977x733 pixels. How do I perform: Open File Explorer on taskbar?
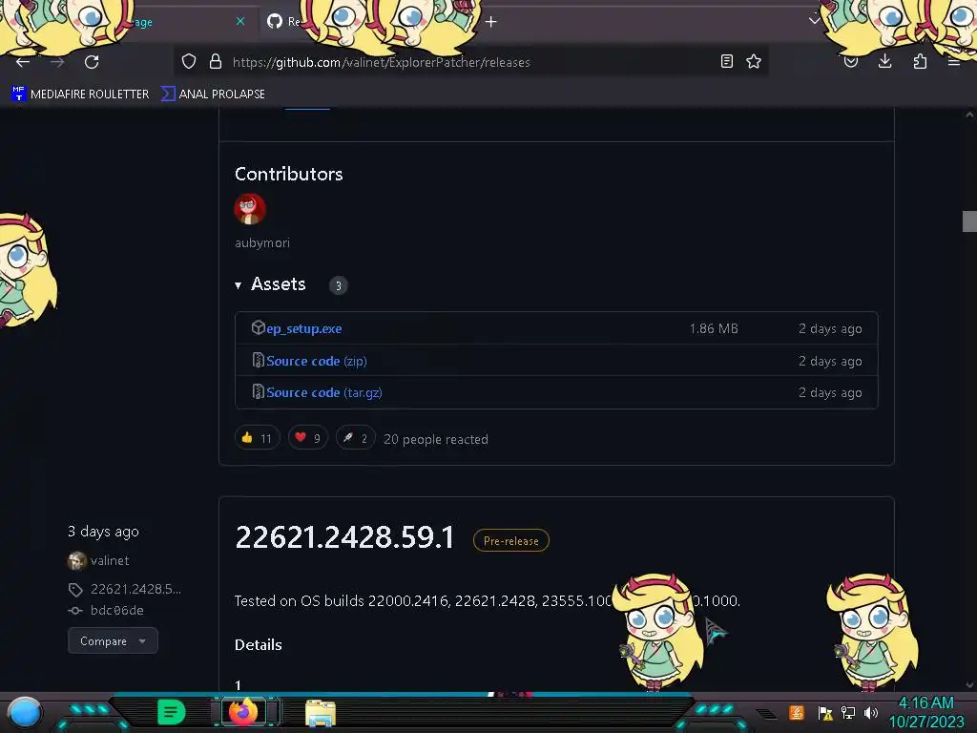321,713
